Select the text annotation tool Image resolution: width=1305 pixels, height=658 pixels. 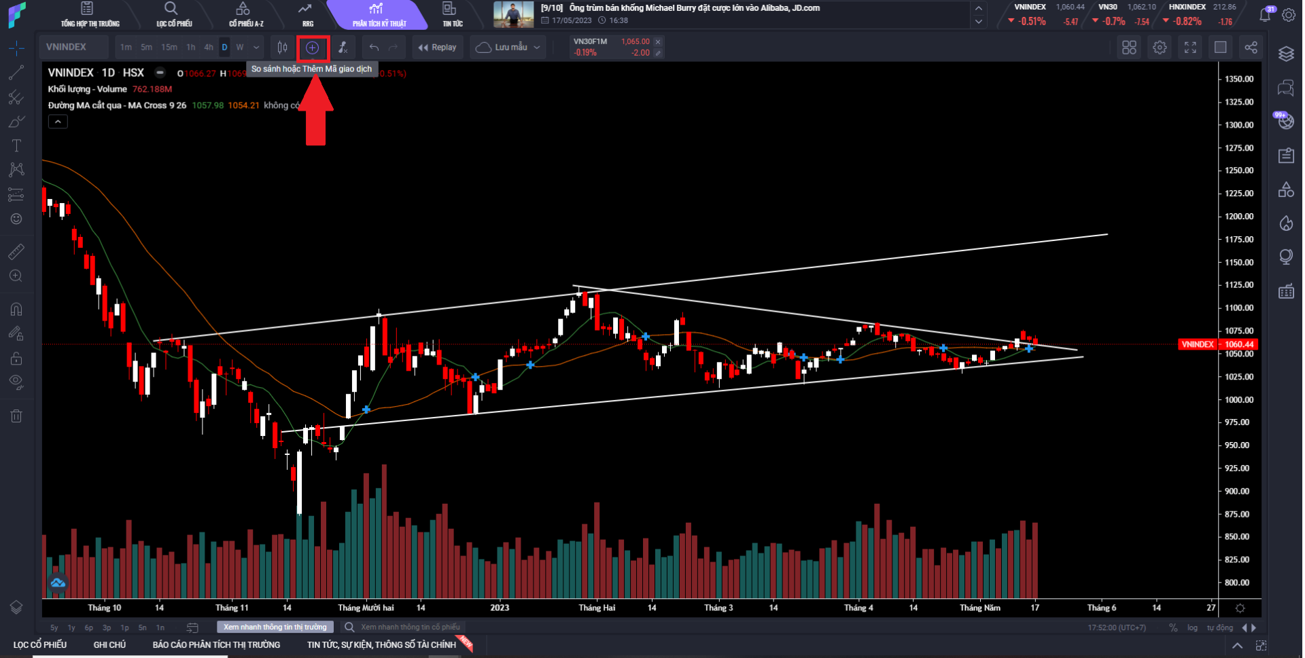click(x=16, y=146)
